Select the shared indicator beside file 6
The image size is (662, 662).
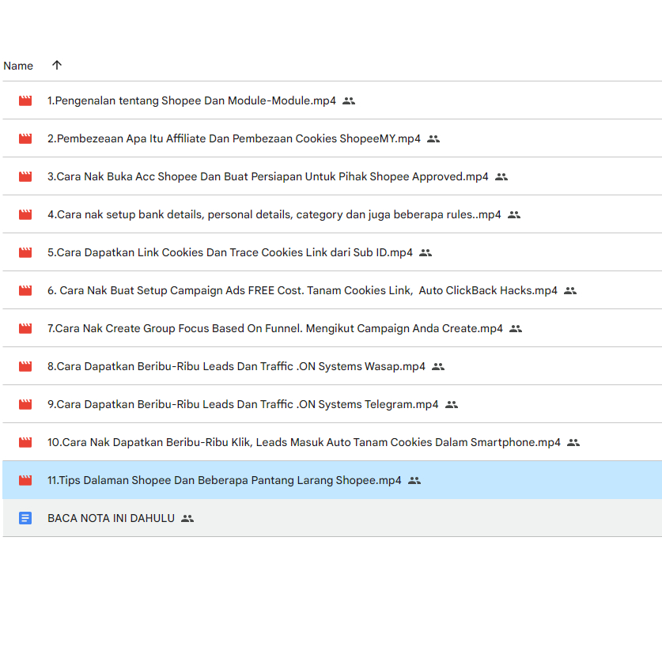570,290
